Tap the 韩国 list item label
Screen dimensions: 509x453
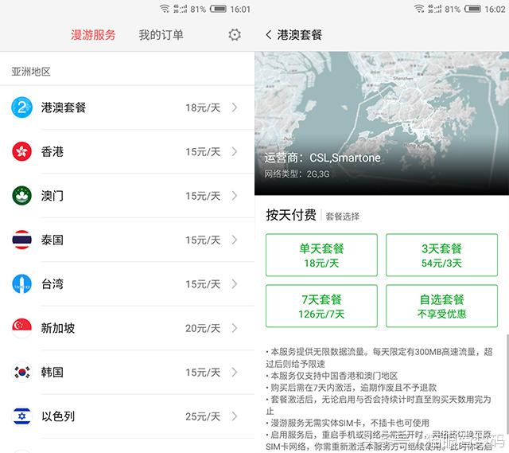tap(52, 373)
